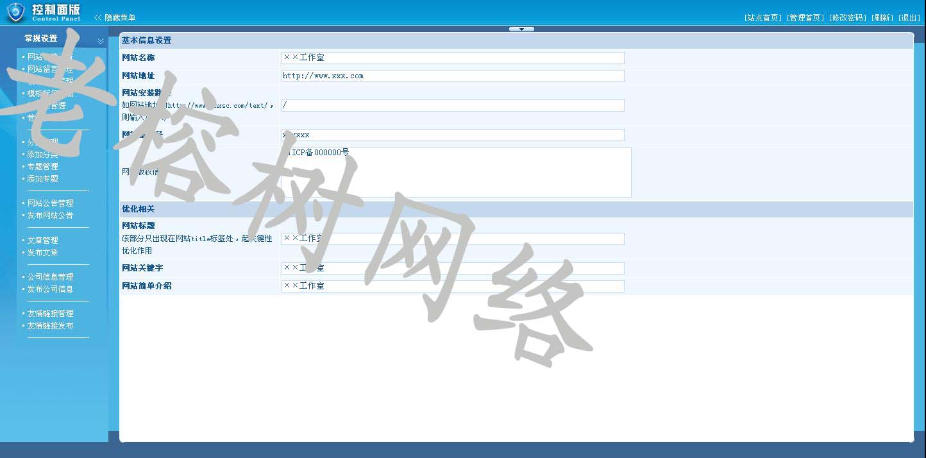Click the 常规设置 sidebar header
Image resolution: width=926 pixels, height=458 pixels.
[41, 38]
